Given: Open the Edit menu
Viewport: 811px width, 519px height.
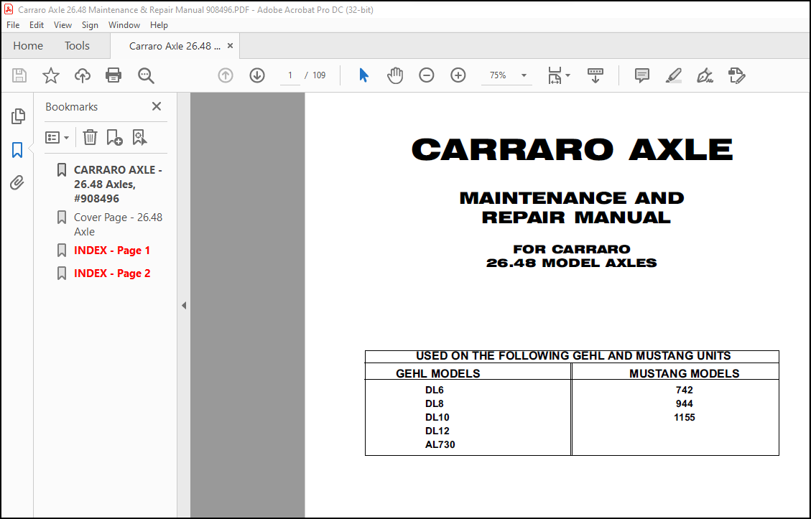Looking at the screenshot, I should click(x=36, y=25).
